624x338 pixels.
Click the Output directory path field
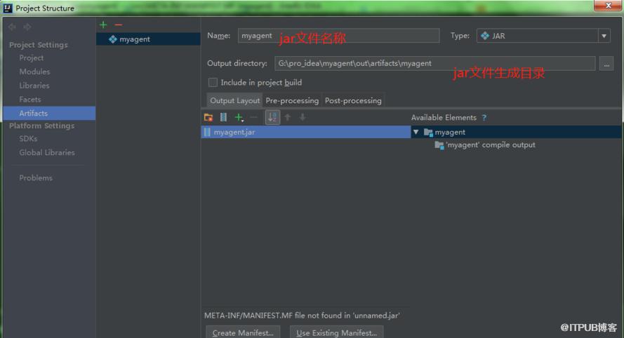click(435, 64)
